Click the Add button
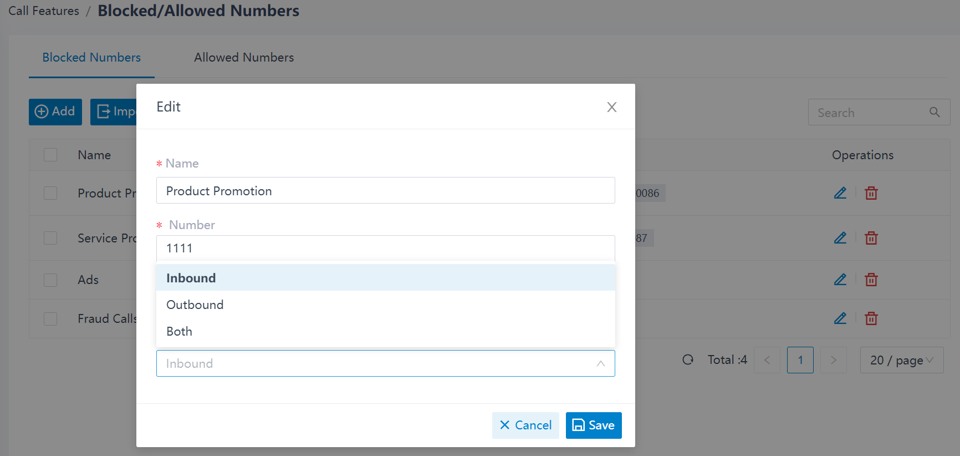 tap(55, 112)
